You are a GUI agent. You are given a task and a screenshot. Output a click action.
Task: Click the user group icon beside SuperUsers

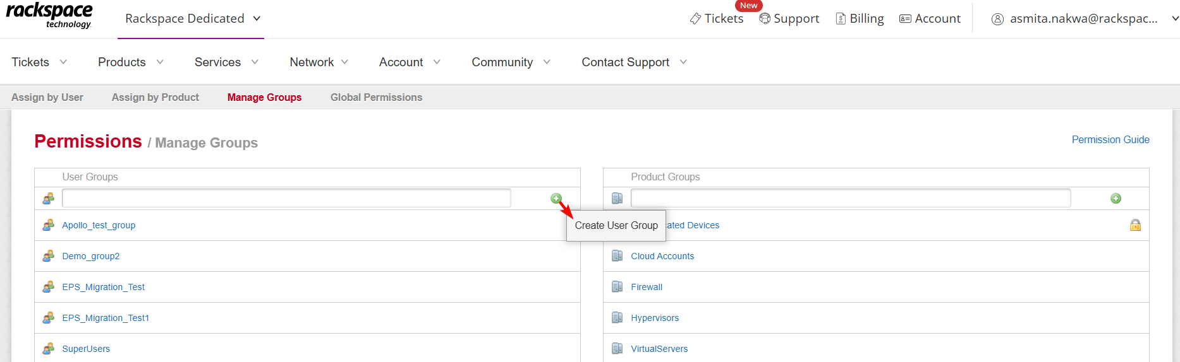[x=48, y=349]
